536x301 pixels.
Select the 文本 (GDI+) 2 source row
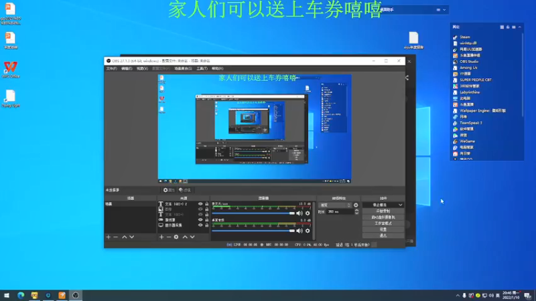(x=183, y=204)
